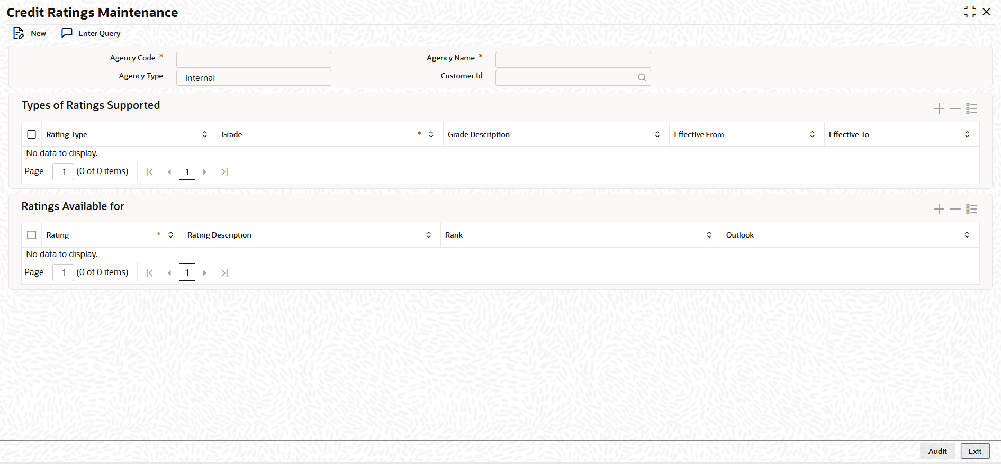Screen dimensions: 1001x464
Task: Open Customer Id search lookup
Action: tap(642, 78)
